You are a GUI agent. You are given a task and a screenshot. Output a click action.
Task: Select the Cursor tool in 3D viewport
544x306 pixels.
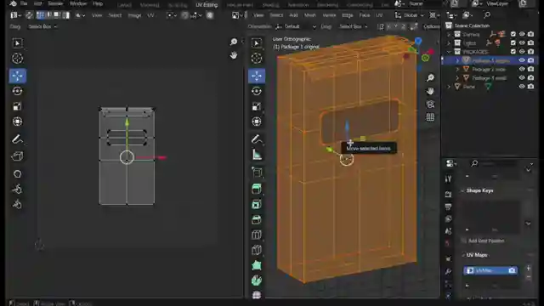tap(257, 59)
